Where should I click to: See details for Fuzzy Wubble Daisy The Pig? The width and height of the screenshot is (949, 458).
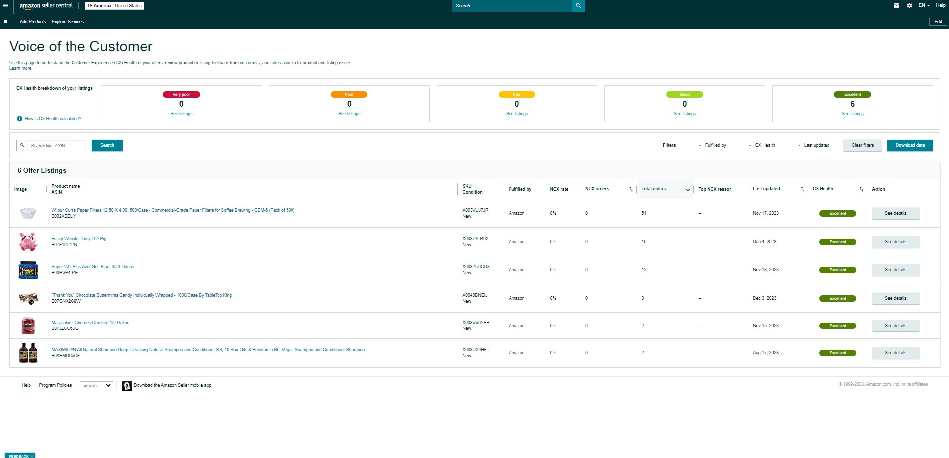(x=896, y=242)
